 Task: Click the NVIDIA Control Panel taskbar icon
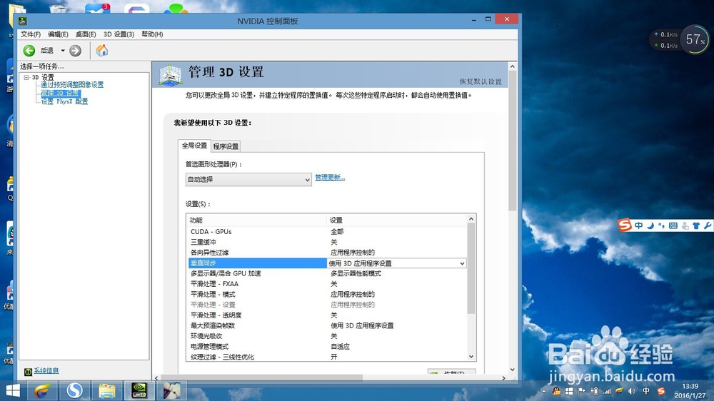coord(139,390)
